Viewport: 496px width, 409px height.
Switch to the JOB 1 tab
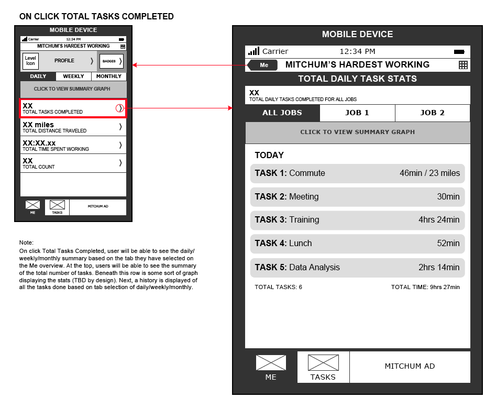pyautogui.click(x=357, y=113)
